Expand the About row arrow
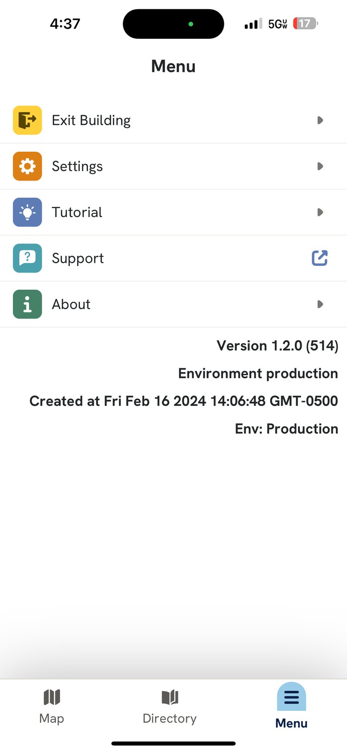The width and height of the screenshot is (347, 752). [x=320, y=304]
